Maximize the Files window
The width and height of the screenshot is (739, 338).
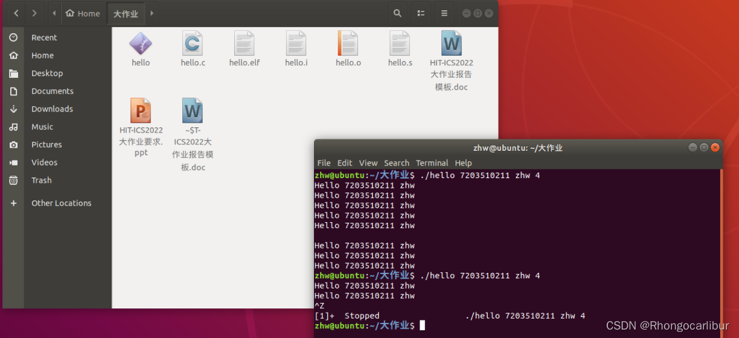[478, 13]
